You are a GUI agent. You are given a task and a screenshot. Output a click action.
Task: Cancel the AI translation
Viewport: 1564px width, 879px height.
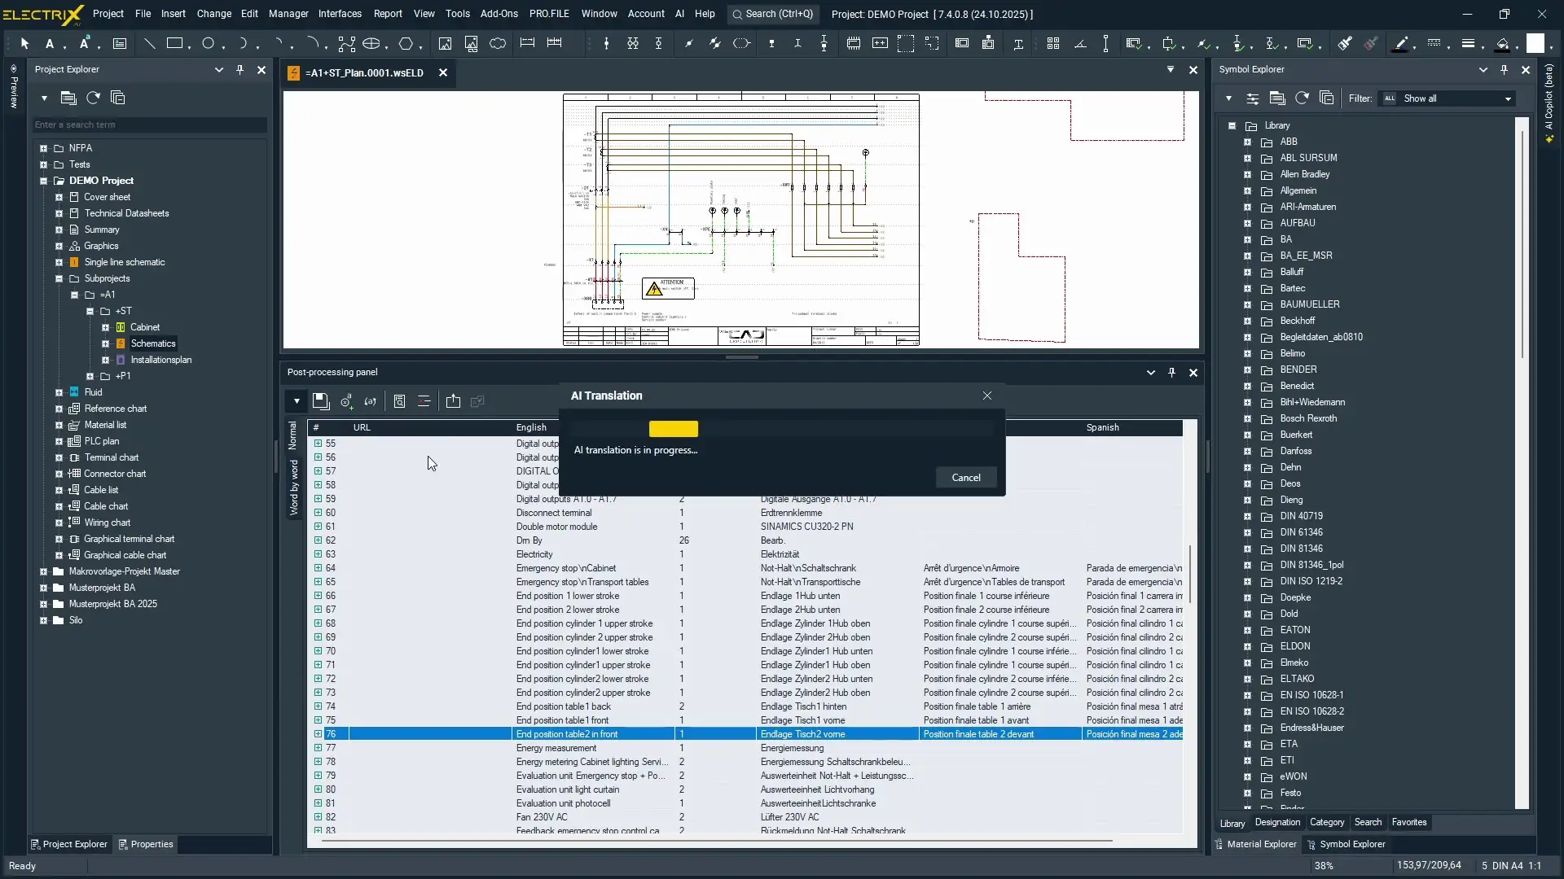(x=965, y=478)
